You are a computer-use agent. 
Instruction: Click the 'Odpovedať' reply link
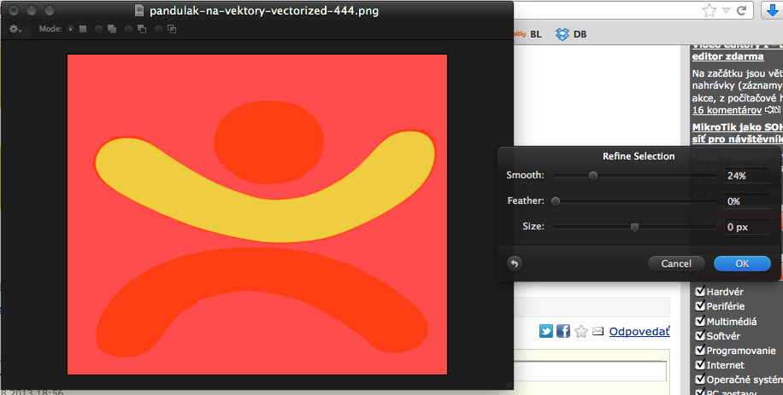(x=639, y=331)
